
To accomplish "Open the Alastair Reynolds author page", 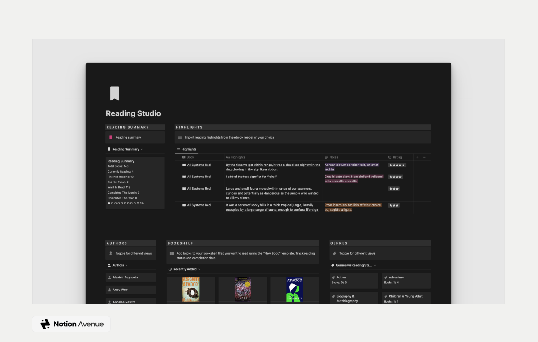I will coord(131,277).
